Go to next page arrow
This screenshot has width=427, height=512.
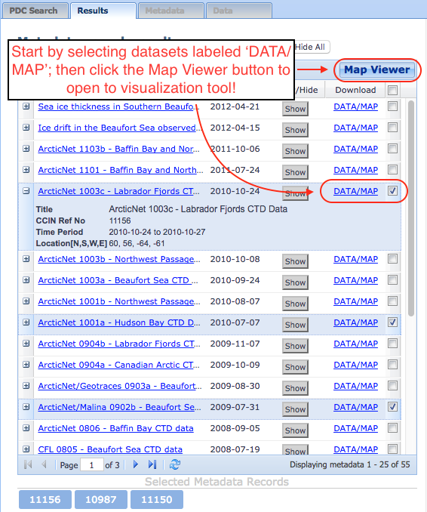pos(136,464)
